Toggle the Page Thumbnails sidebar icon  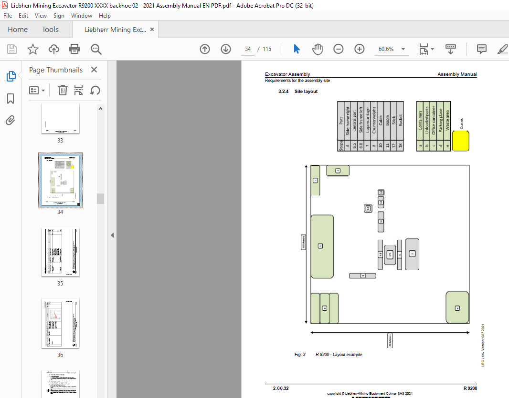tap(11, 76)
